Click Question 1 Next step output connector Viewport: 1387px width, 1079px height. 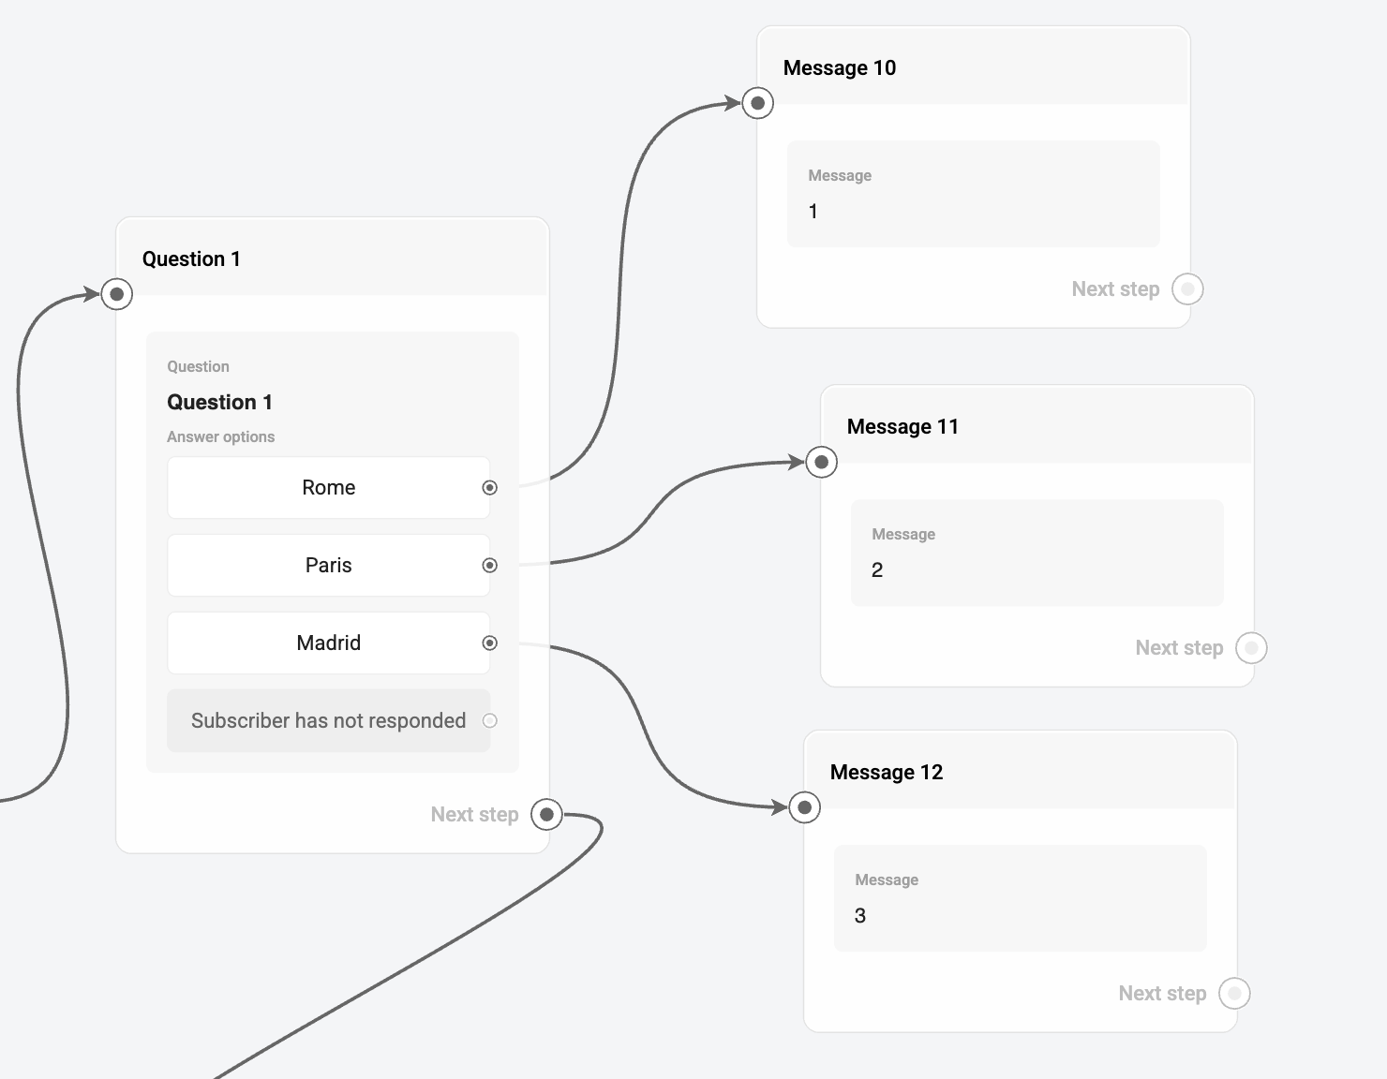click(x=547, y=814)
